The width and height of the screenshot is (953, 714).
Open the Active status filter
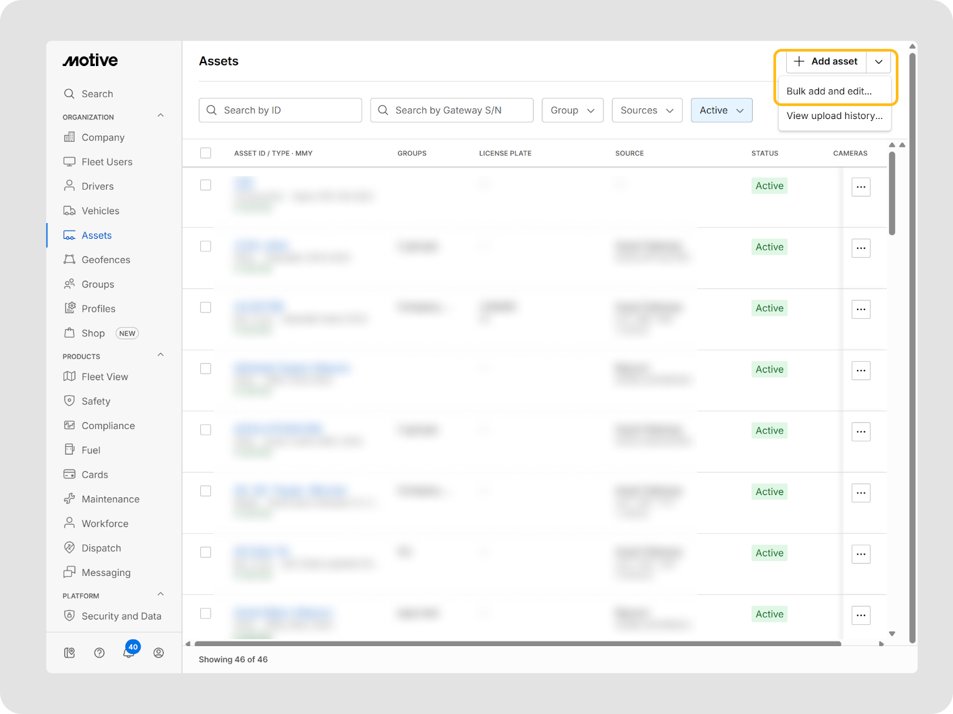pyautogui.click(x=721, y=110)
